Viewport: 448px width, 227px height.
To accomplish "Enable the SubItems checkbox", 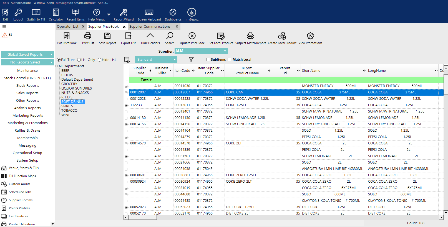I will tap(208, 59).
